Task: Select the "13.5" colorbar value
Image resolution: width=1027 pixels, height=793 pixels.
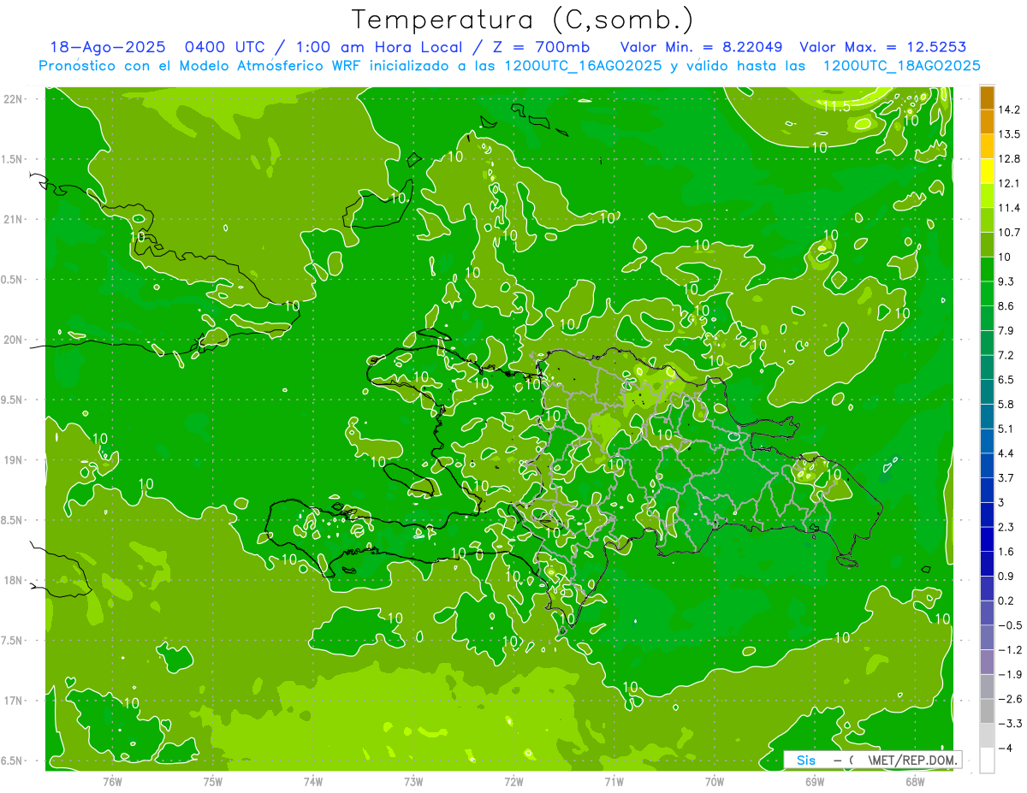Action: (x=1011, y=134)
